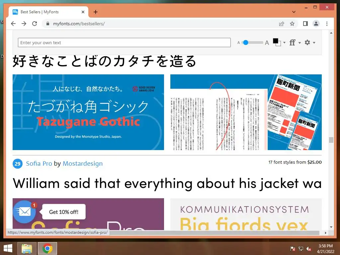
Task: Open the Tazugane Gothic banner image
Action: click(x=88, y=112)
